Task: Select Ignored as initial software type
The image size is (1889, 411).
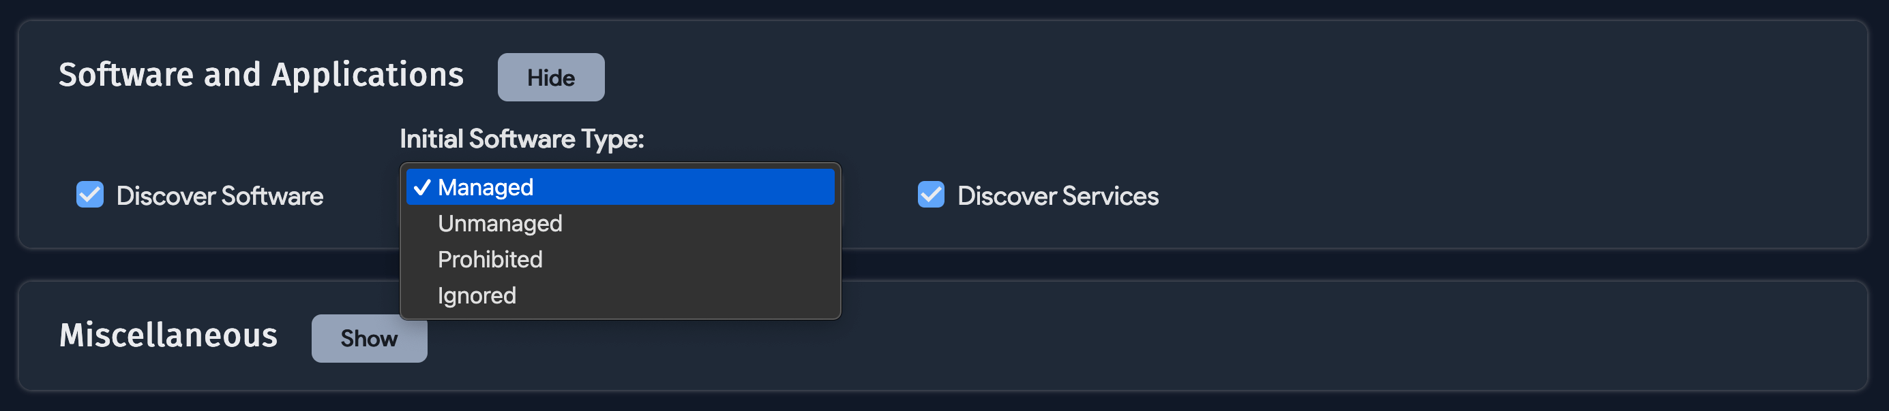Action: click(477, 295)
